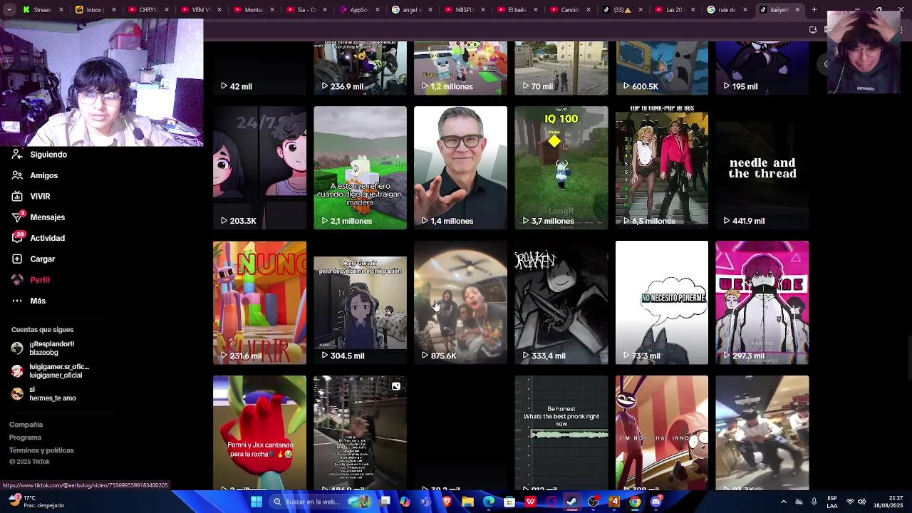Go to the VIVIR live section
The height and width of the screenshot is (513, 912).
(40, 196)
